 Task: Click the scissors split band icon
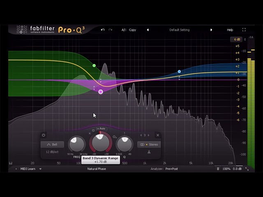pyautogui.click(x=149, y=152)
